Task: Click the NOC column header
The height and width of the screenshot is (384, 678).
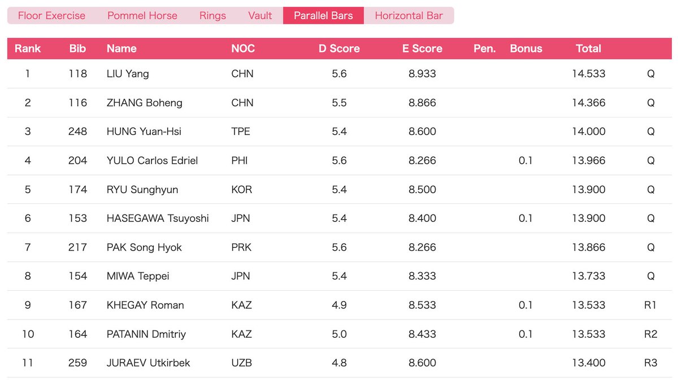Action: pyautogui.click(x=243, y=49)
